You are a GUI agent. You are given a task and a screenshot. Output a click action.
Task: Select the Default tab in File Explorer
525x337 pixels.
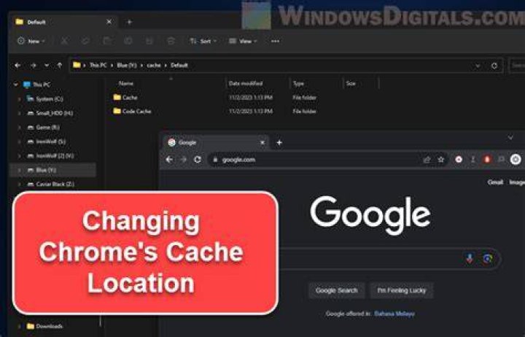62,22
